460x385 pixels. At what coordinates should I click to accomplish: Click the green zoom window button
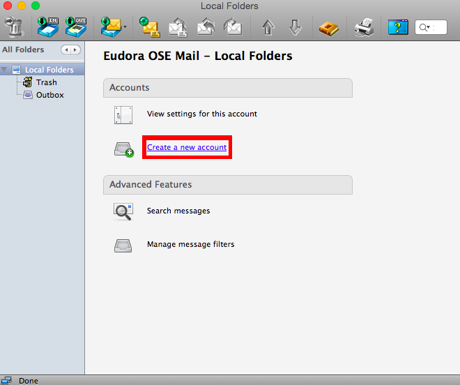point(36,6)
